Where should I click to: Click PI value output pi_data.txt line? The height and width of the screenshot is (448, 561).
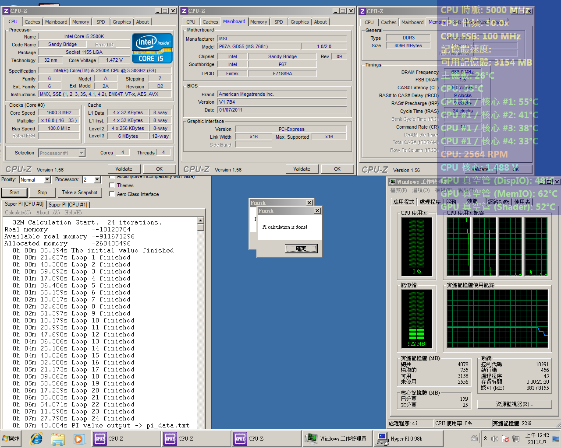(x=101, y=425)
